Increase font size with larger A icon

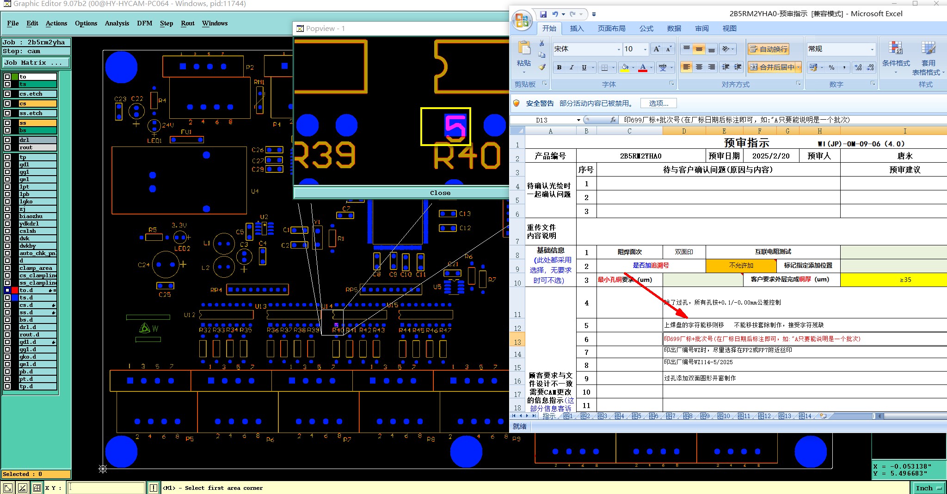click(x=657, y=49)
